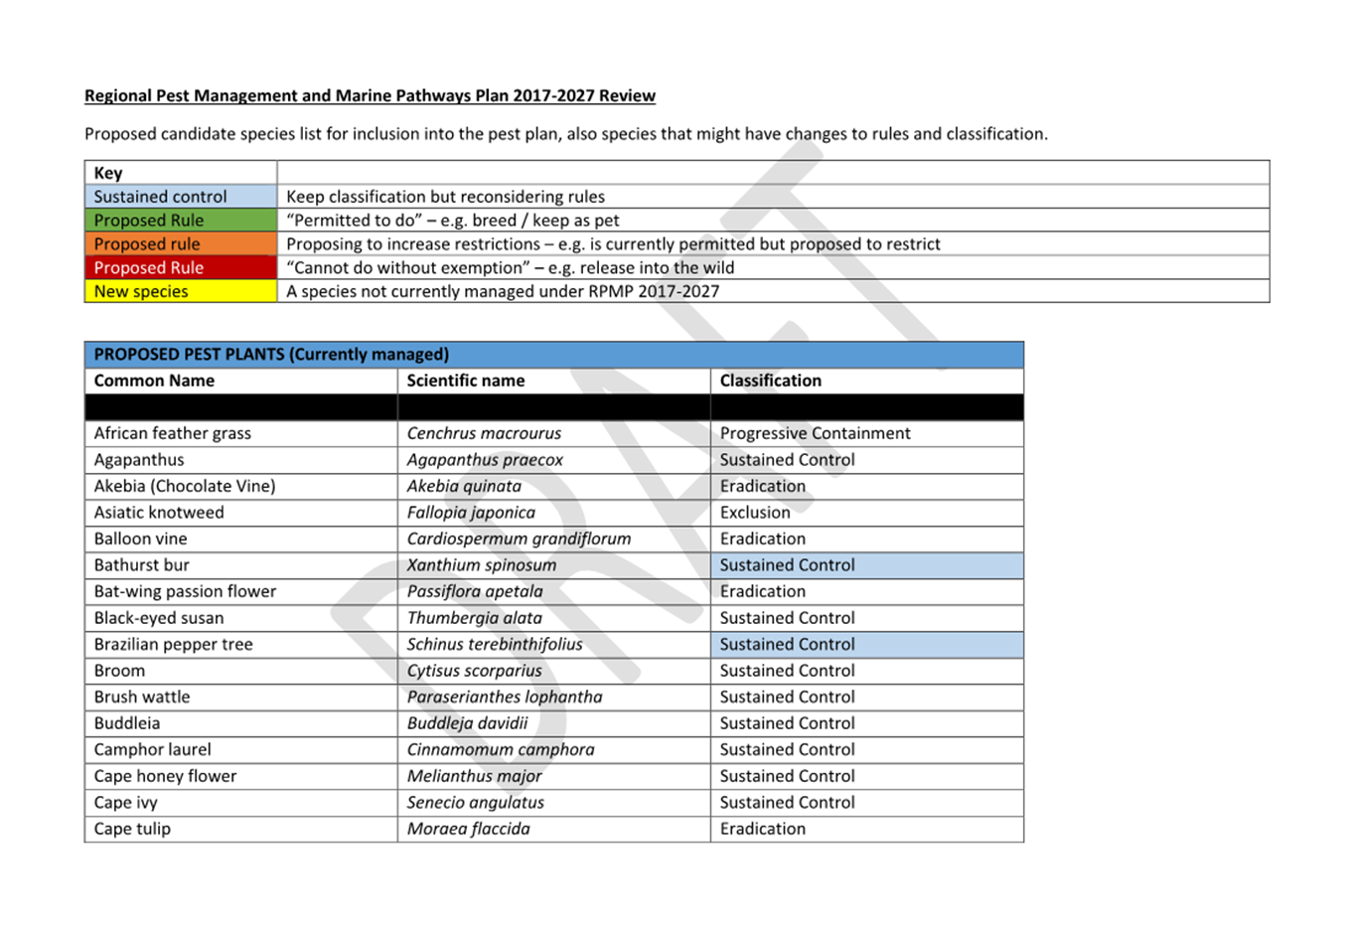Select 'Cenchrus macrourus' cell
The height and width of the screenshot is (934, 1353).
click(554, 433)
